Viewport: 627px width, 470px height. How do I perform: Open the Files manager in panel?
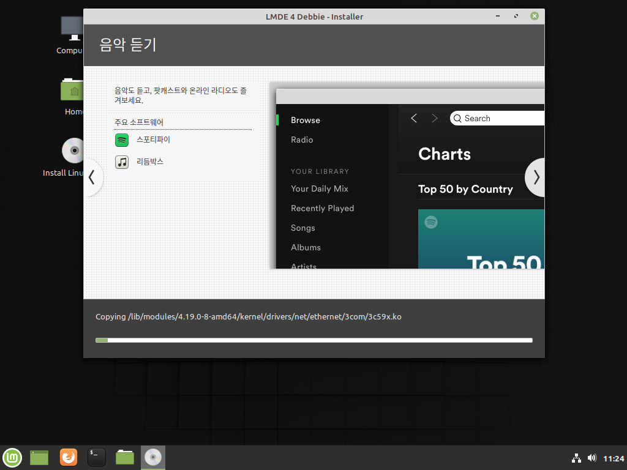coord(125,457)
